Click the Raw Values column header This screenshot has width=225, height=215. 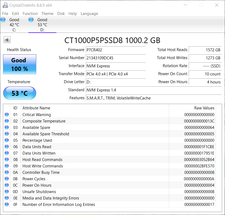(204, 108)
